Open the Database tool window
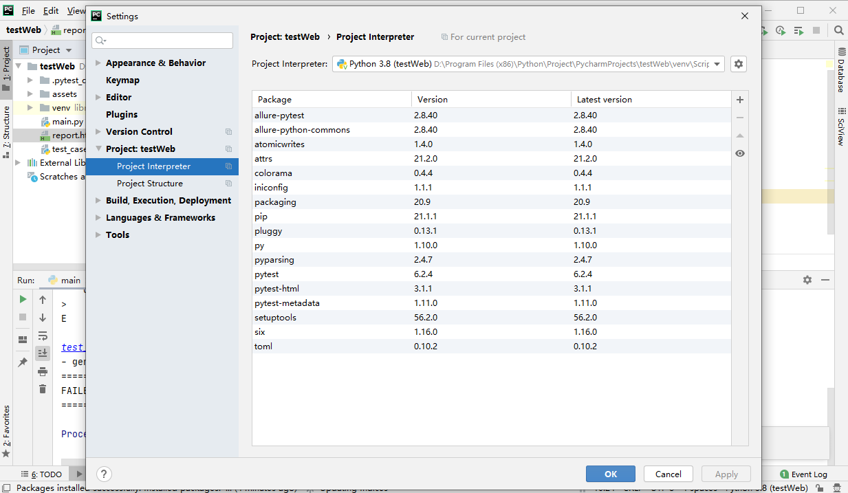Viewport: 848px width, 493px height. coord(841,70)
